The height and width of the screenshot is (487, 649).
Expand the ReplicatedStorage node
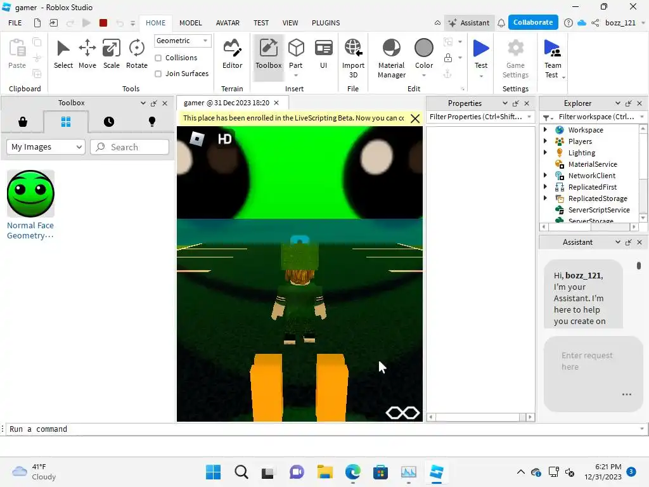[546, 198]
